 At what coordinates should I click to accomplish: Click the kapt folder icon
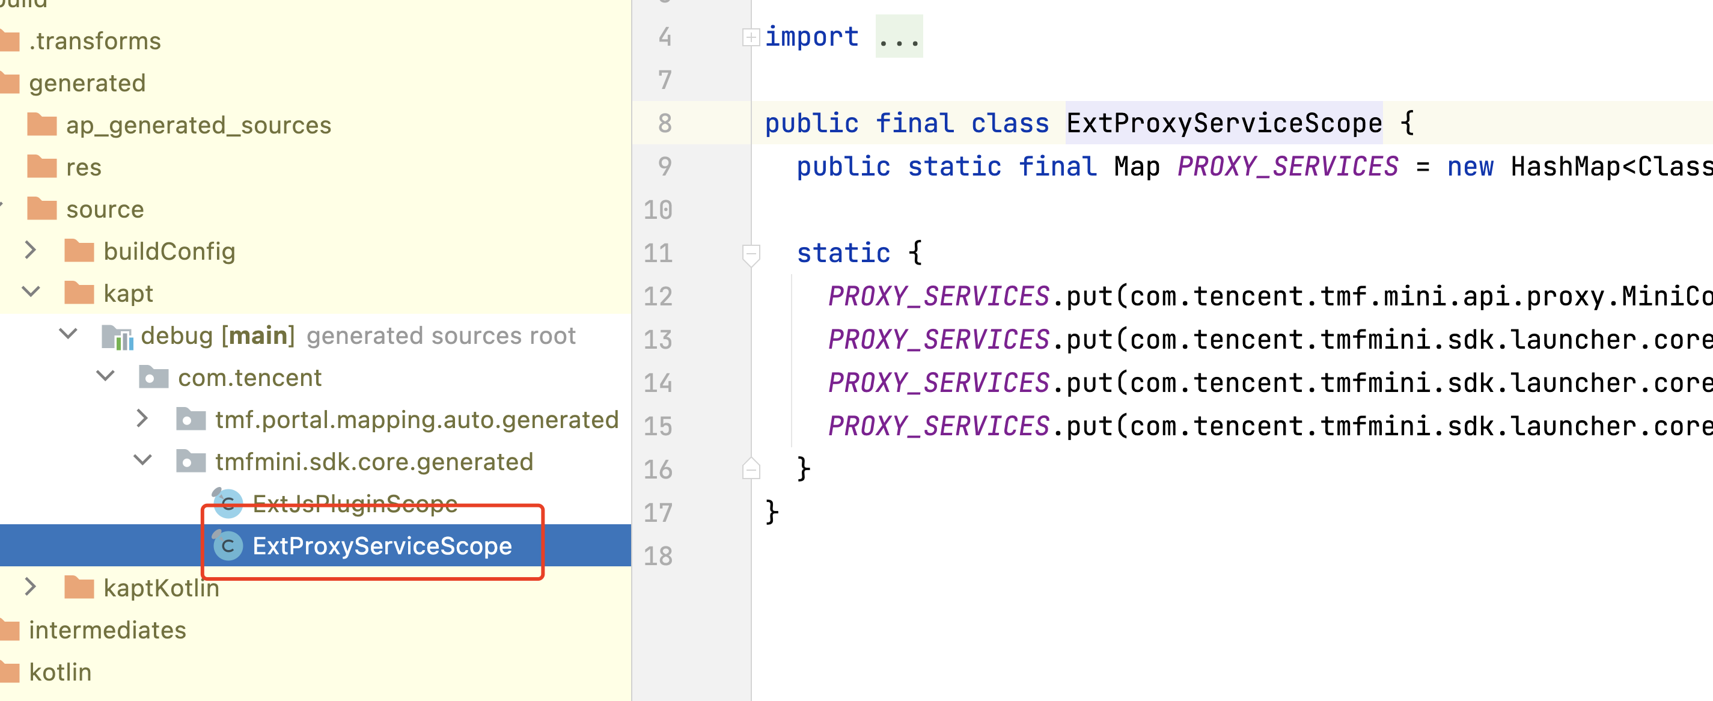point(79,293)
